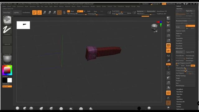Click the large ZRemesher button
Screen dimensions: 199x112
click(180, 52)
